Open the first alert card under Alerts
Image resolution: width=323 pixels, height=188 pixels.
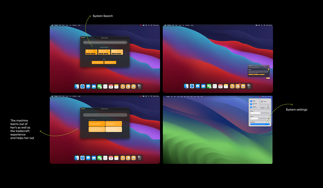[x=98, y=62]
